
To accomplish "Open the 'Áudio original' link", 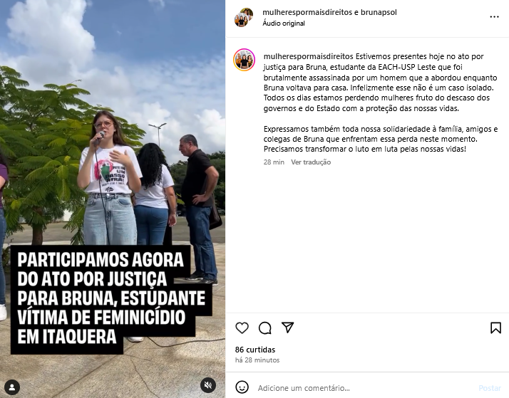I will pos(284,23).
